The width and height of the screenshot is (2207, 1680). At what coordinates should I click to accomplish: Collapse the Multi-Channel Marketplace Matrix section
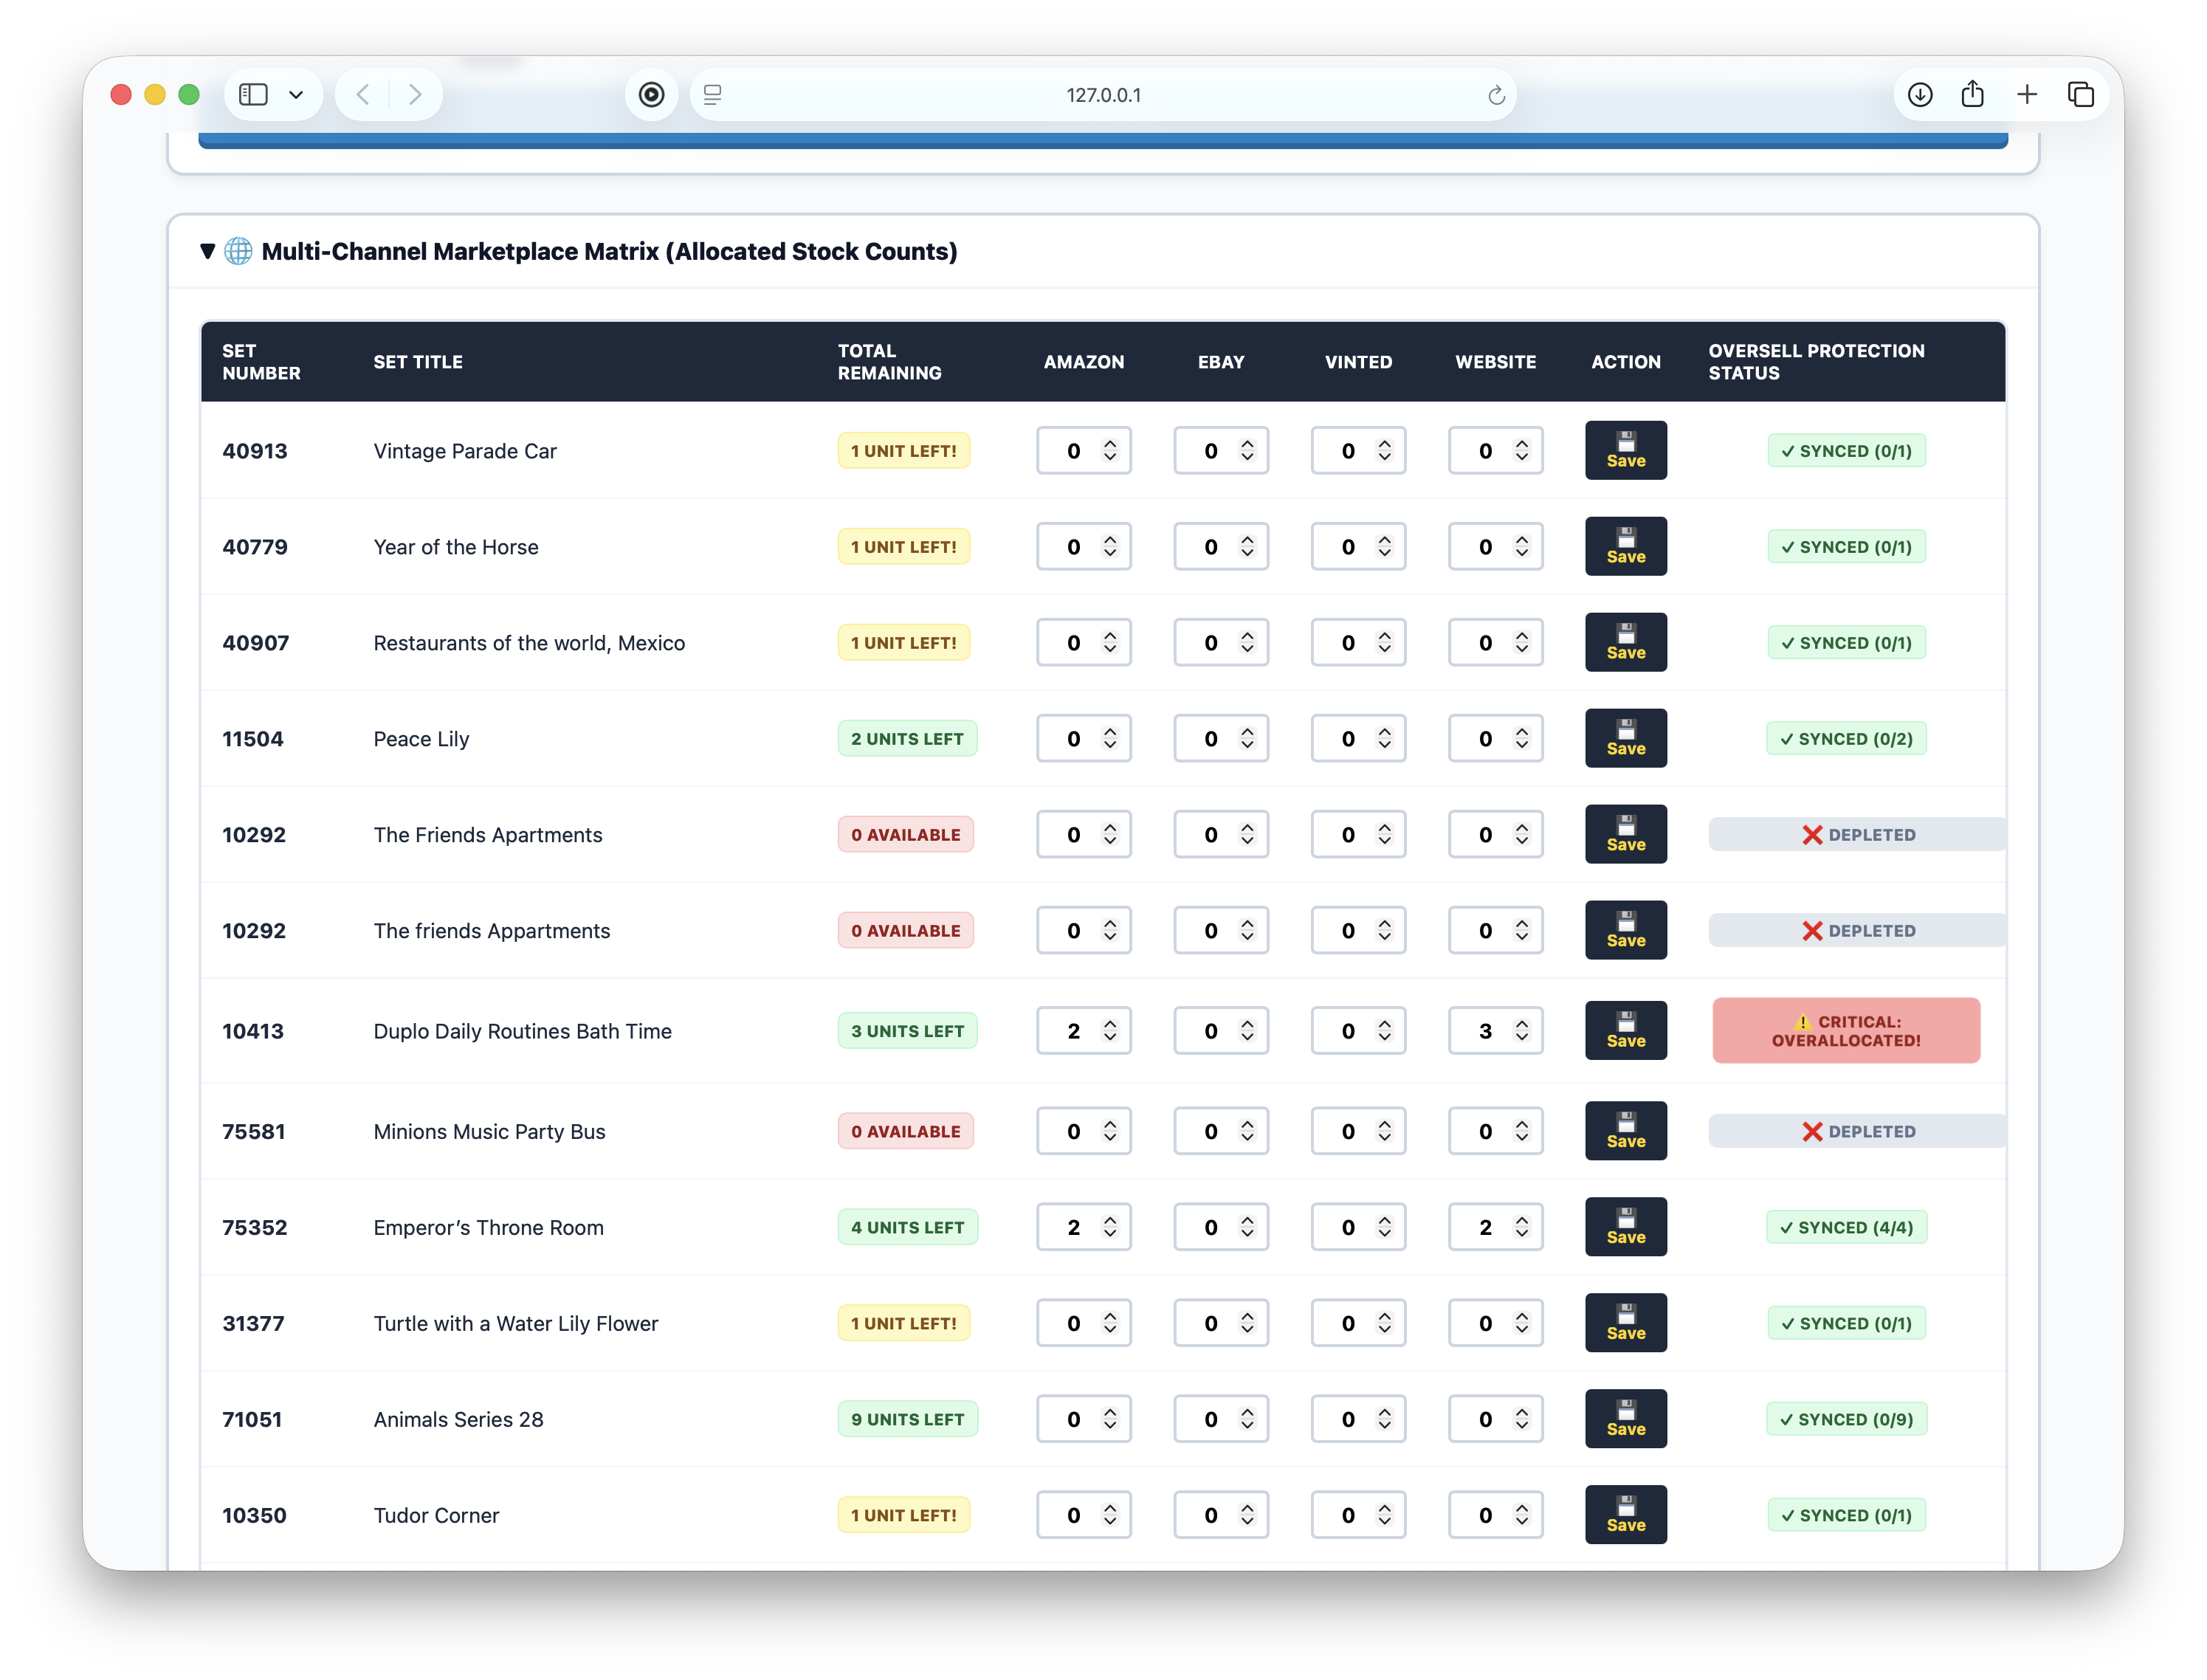207,251
